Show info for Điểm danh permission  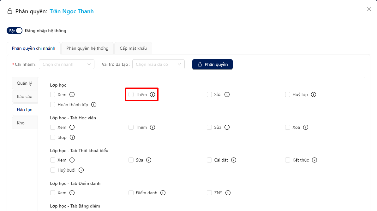tap(163, 193)
